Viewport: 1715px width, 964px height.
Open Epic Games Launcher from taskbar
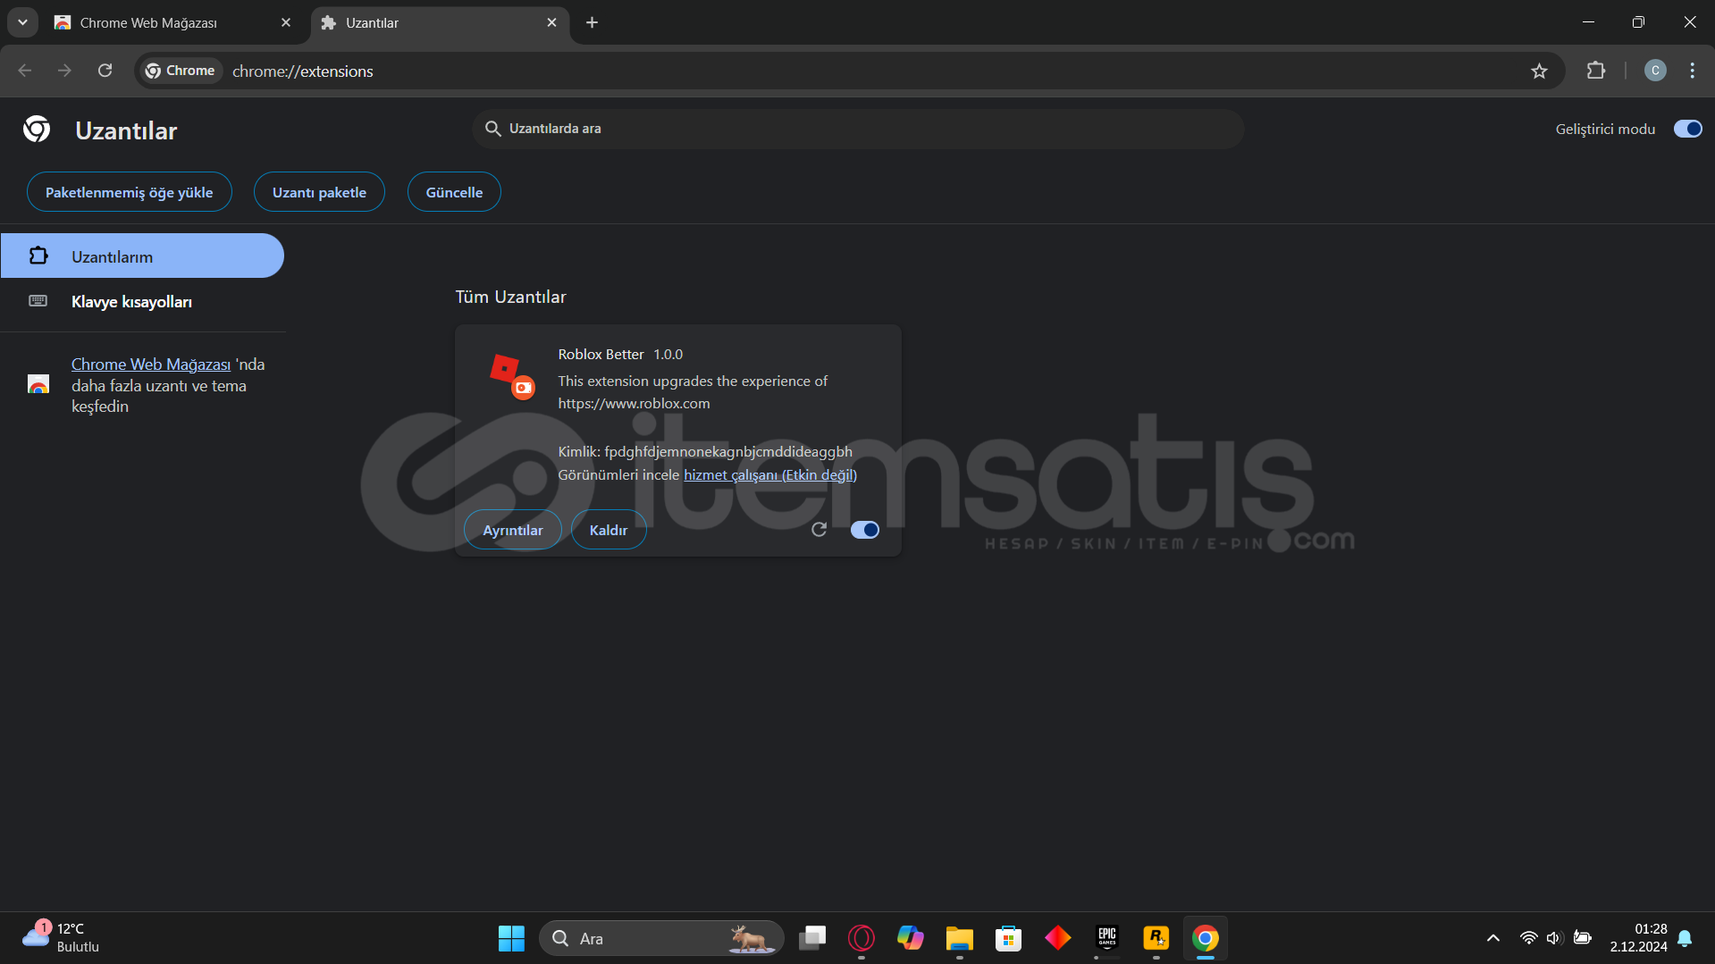click(1107, 938)
